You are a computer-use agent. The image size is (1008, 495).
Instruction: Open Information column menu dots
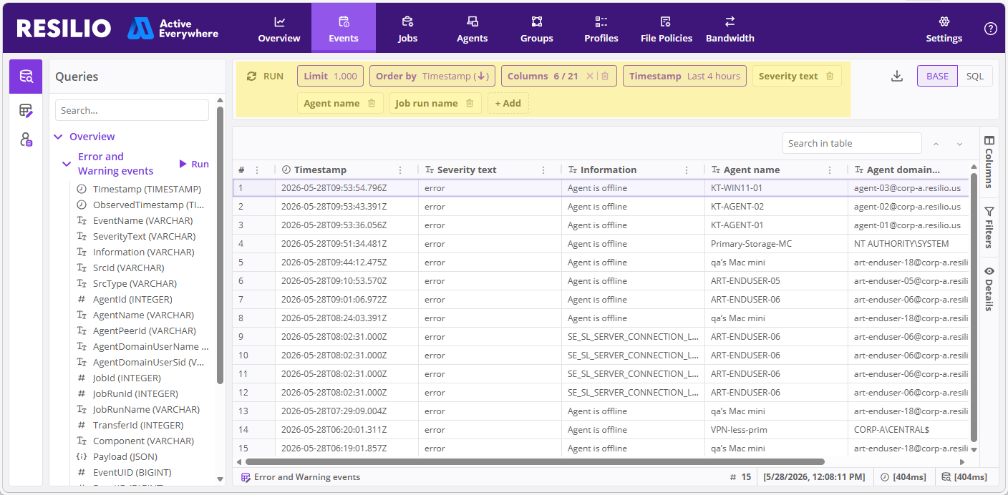pos(687,170)
